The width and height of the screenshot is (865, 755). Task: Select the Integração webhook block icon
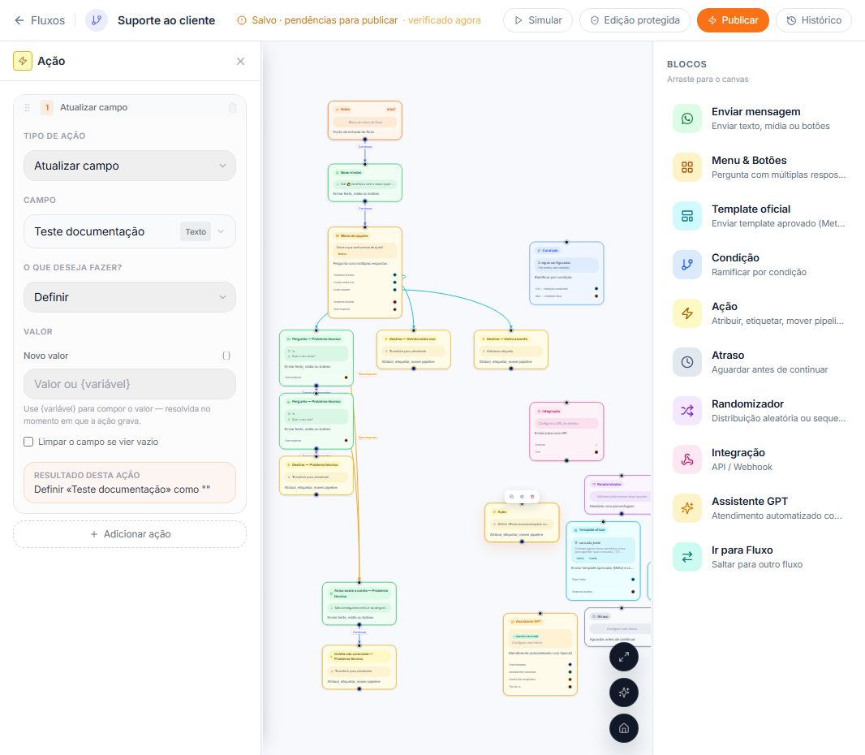[687, 459]
